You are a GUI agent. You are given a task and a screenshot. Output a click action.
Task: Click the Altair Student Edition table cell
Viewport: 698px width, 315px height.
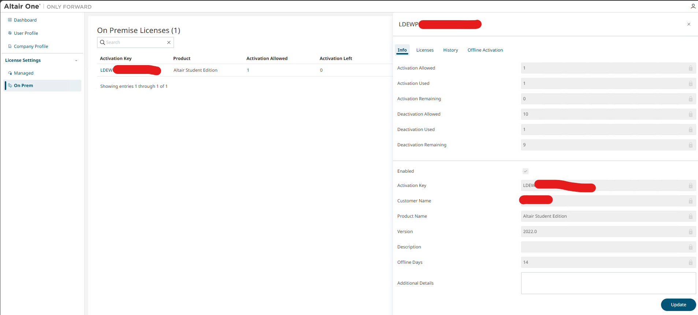(x=196, y=70)
